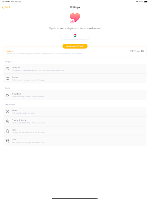Click the Back text link
Screen dimensions: 150x200
[x=8, y=7]
